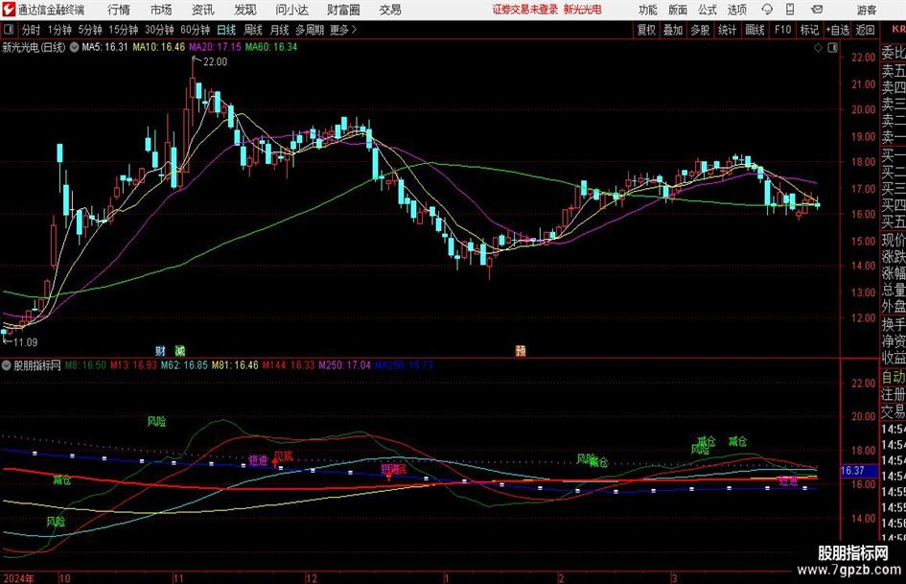Screen dimensions: 906x584
Task: Click the 叠加 toolbar button
Action: (x=673, y=30)
